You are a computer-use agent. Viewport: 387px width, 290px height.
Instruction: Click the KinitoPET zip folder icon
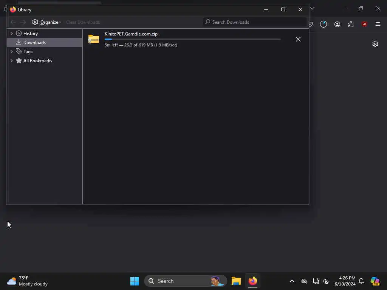(94, 39)
